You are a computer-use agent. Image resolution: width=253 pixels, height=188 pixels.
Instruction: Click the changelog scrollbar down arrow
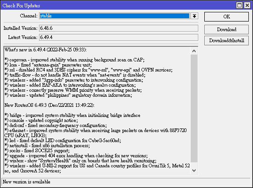[x=194, y=171]
